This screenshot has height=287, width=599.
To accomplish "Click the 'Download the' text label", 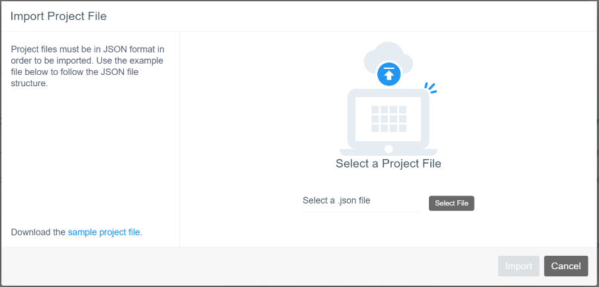I will point(38,232).
